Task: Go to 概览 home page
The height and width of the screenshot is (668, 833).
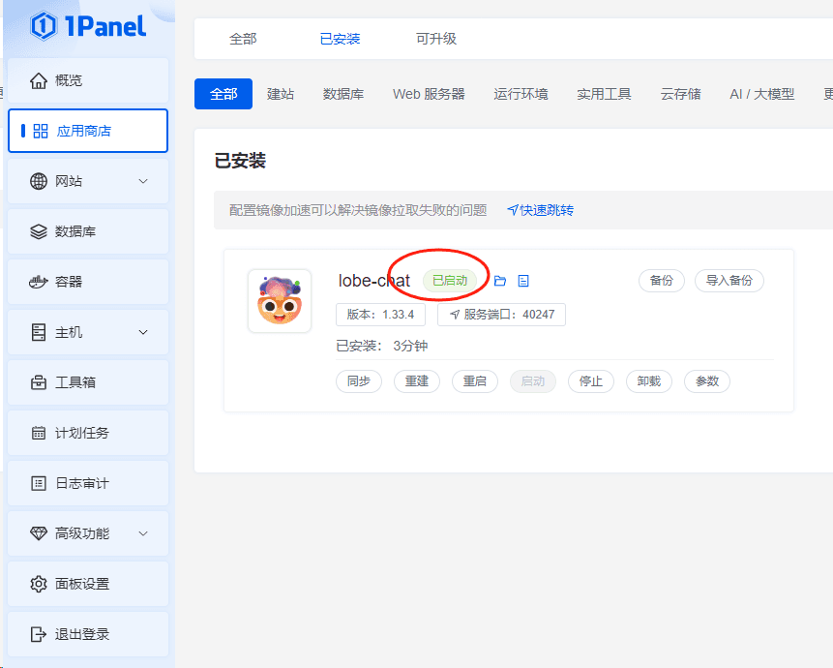Action: click(x=87, y=80)
